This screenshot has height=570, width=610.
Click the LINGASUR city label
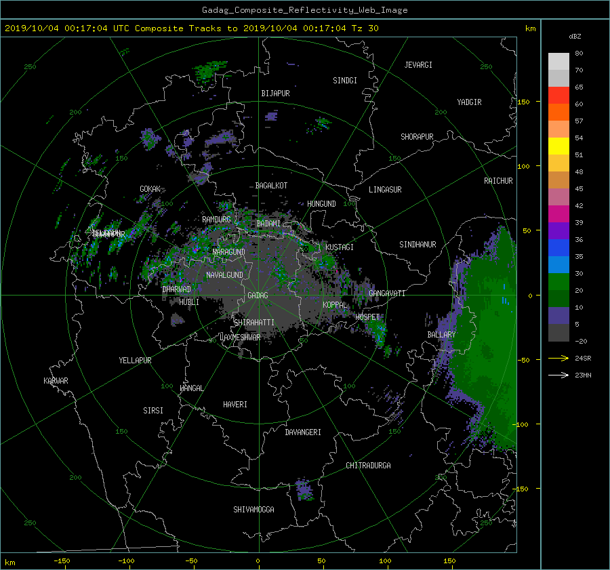click(x=385, y=190)
